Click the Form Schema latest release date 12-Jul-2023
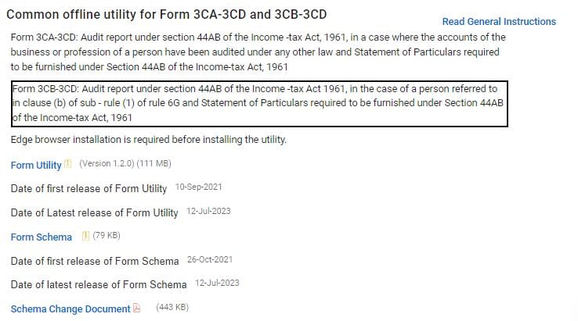This screenshot has width=578, height=321. pyautogui.click(x=216, y=283)
